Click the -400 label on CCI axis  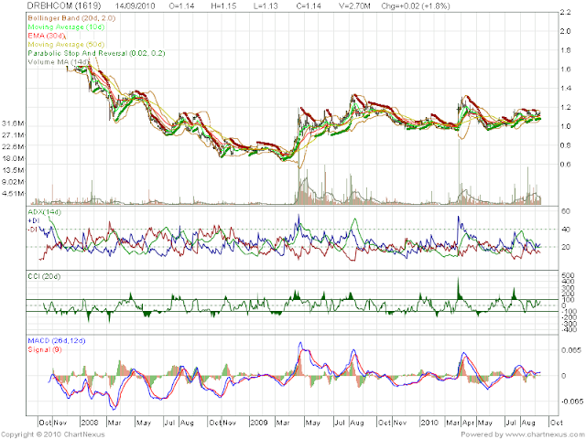568,329
